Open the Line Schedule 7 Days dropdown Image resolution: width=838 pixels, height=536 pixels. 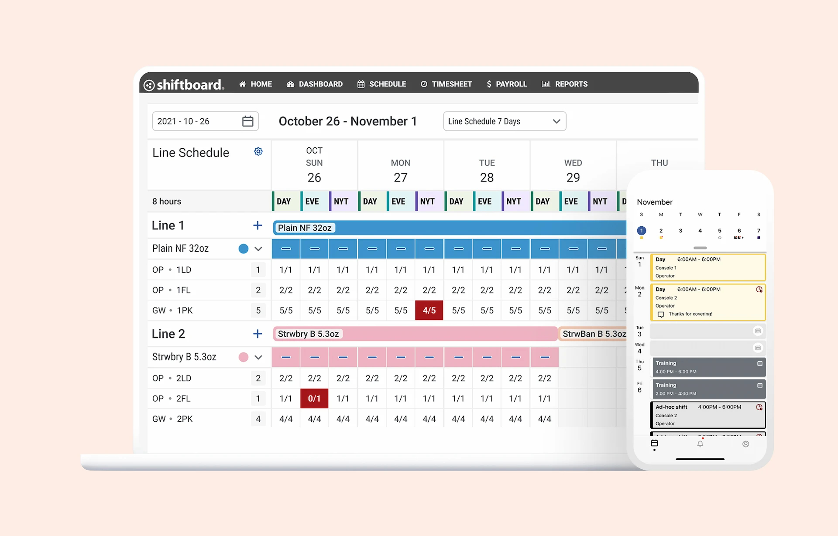pyautogui.click(x=504, y=121)
